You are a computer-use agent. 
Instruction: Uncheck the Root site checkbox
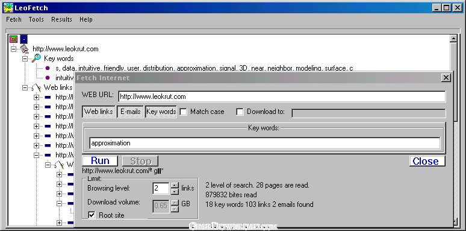pos(92,215)
